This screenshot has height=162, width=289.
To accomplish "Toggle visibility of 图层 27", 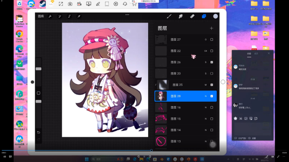I will pos(212,39).
